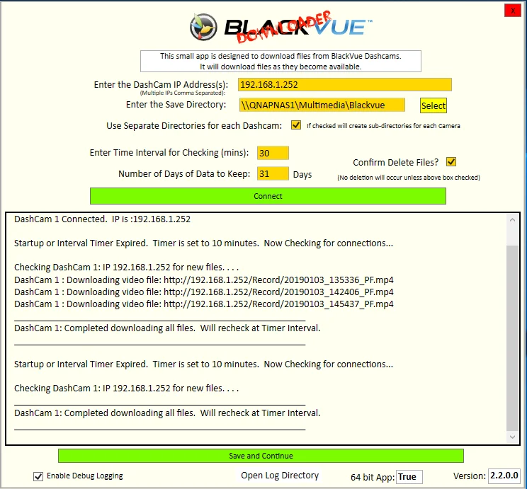527x489 pixels.
Task: Click the log scrollbar up arrow
Action: coord(513,220)
